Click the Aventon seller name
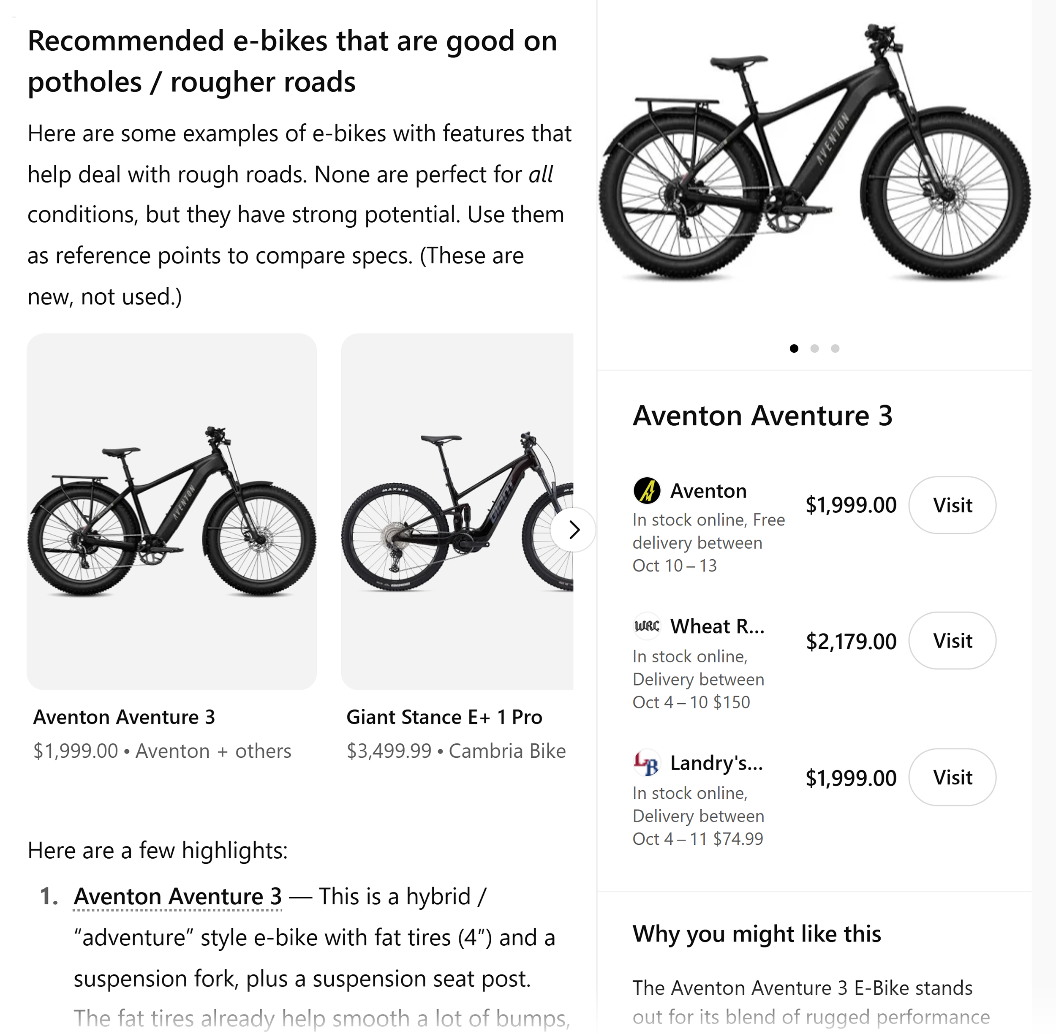Image resolution: width=1056 pixels, height=1034 pixels. [708, 491]
